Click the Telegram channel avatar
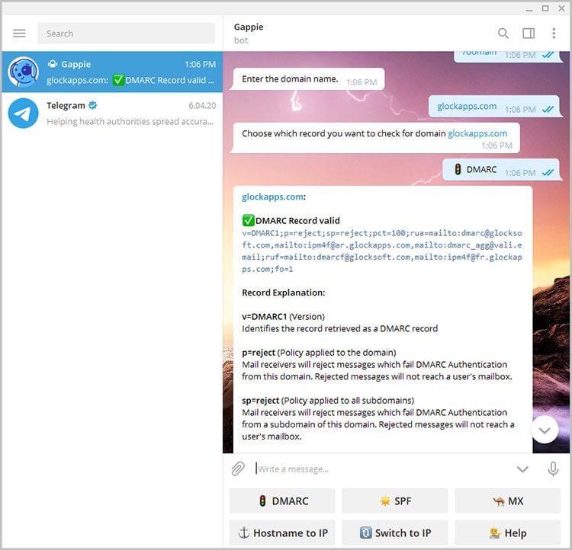572x550 pixels. [24, 113]
